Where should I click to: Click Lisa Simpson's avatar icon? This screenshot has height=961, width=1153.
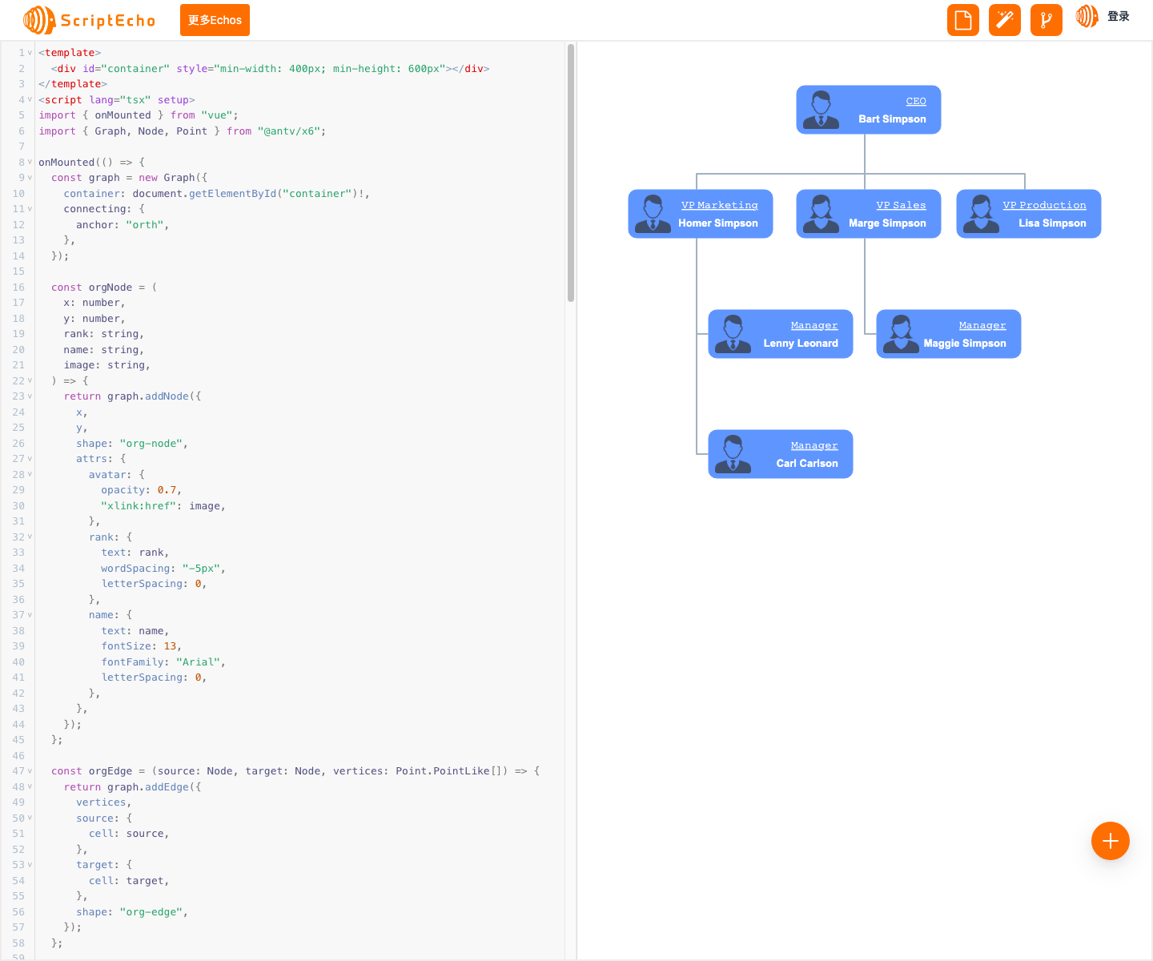pos(981,214)
